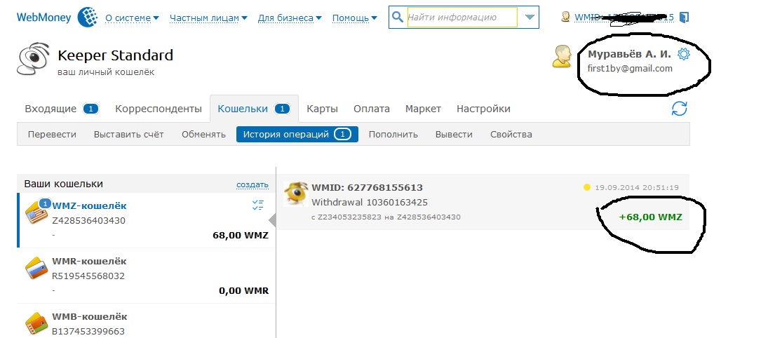Expand the Помощь dropdown menu
The image size is (768, 338).
[x=355, y=18]
